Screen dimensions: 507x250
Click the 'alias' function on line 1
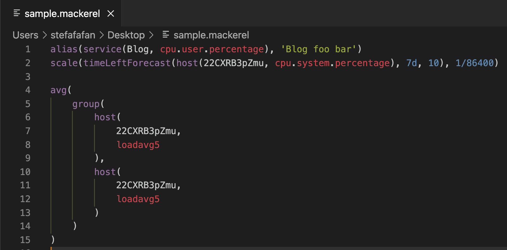(64, 49)
